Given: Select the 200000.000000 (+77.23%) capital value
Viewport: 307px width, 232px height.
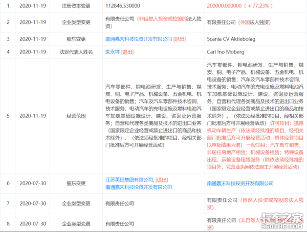Looking at the screenshot, I should 239,6.
